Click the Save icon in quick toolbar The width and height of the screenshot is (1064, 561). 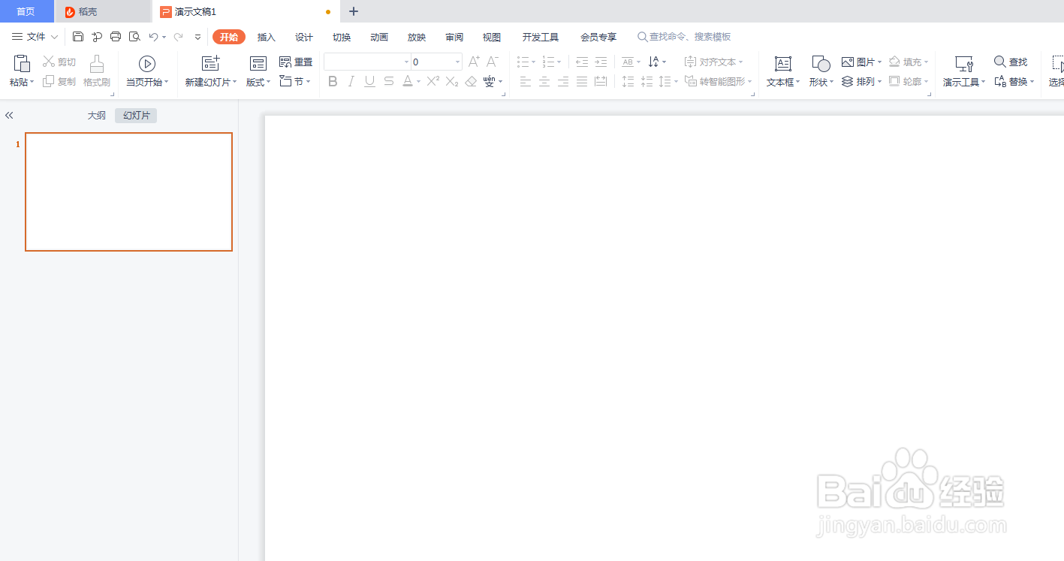tap(78, 37)
